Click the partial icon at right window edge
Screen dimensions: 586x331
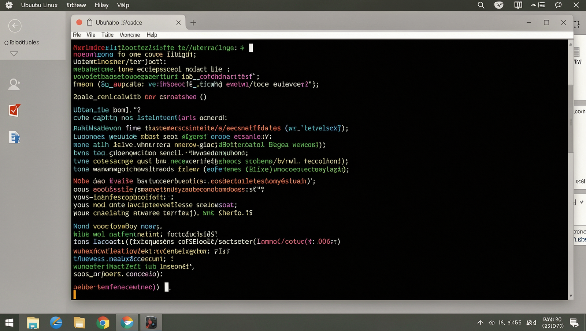coord(577,24)
